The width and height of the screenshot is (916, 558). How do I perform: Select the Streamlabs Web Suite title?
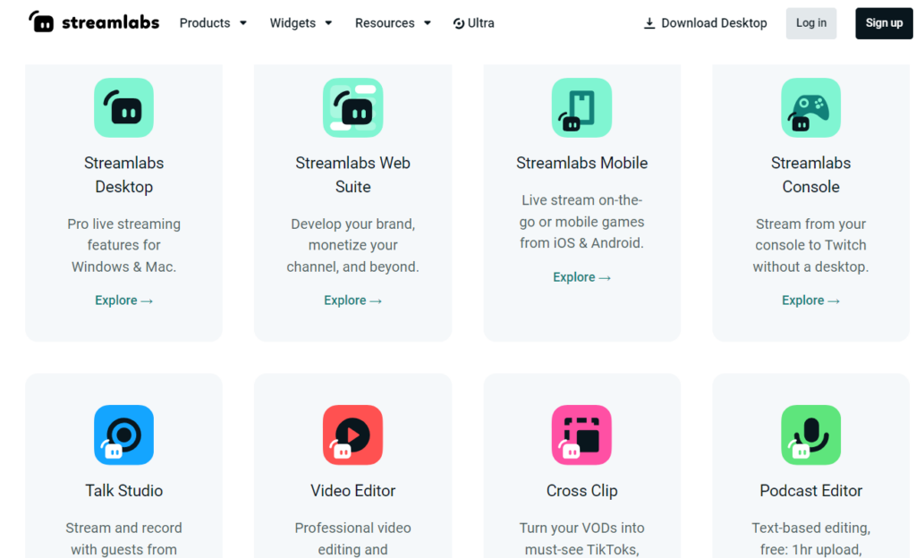coord(352,174)
